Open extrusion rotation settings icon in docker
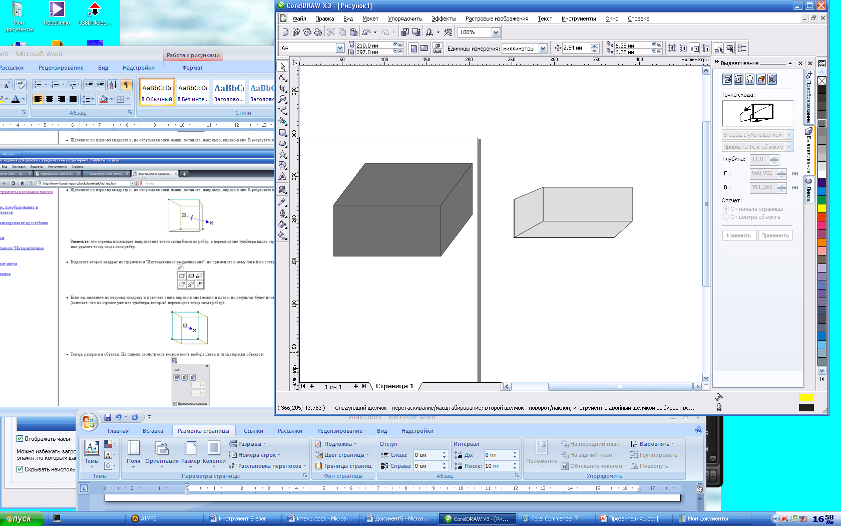Image resolution: width=841 pixels, height=526 pixels. 738,79
